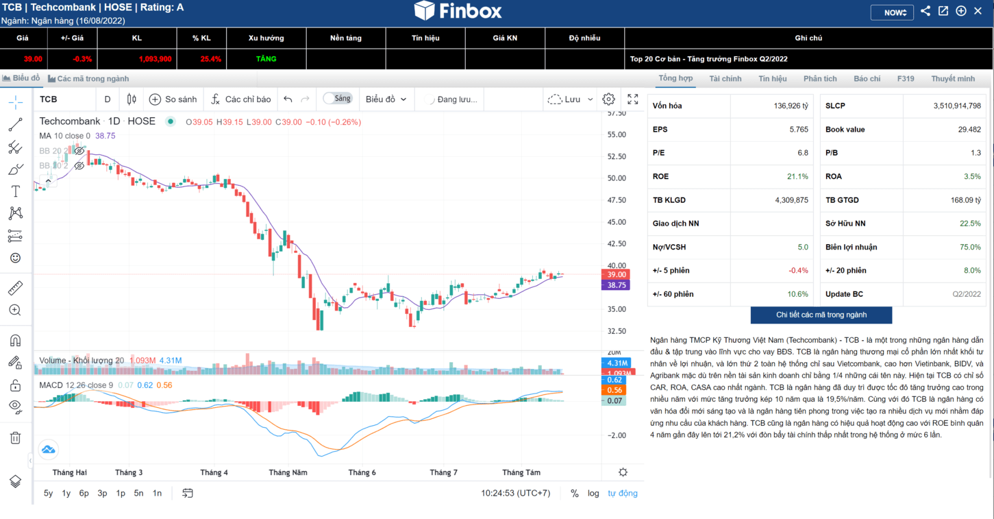Image resolution: width=994 pixels, height=519 pixels.
Task: Open chart settings gear in toolbar
Action: pos(608,99)
